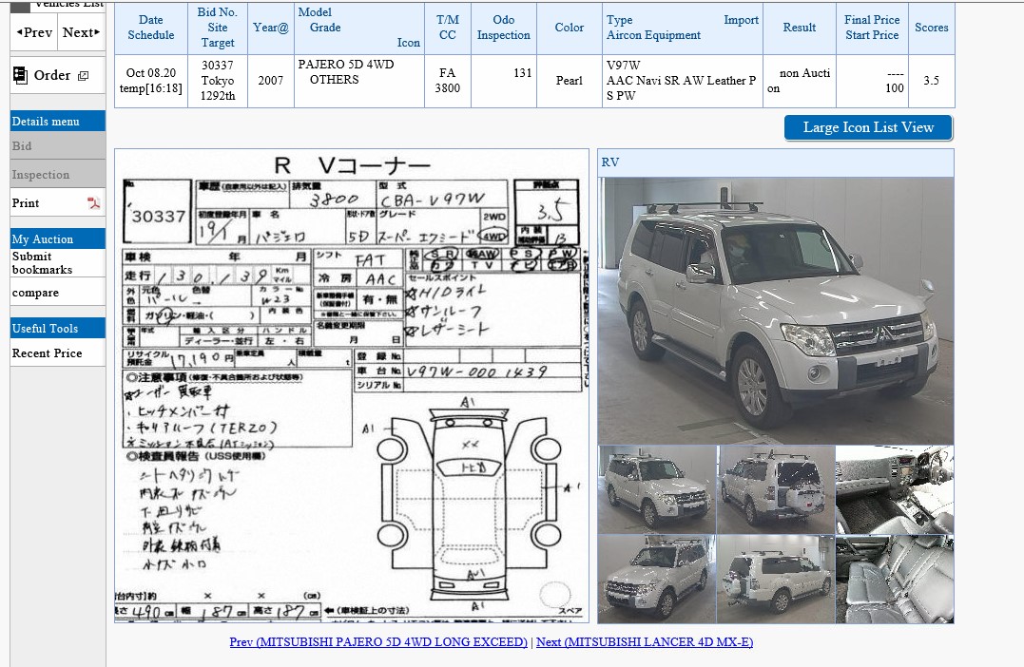Click the Details menu heading
The height and width of the screenshot is (667, 1024).
(57, 121)
